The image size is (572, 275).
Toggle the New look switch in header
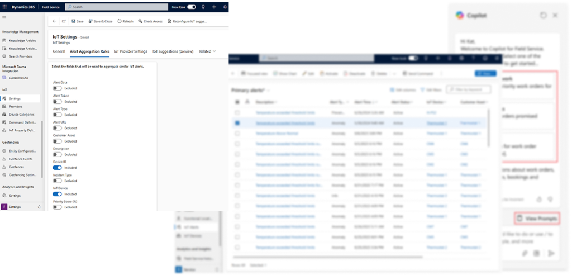pyautogui.click(x=192, y=7)
